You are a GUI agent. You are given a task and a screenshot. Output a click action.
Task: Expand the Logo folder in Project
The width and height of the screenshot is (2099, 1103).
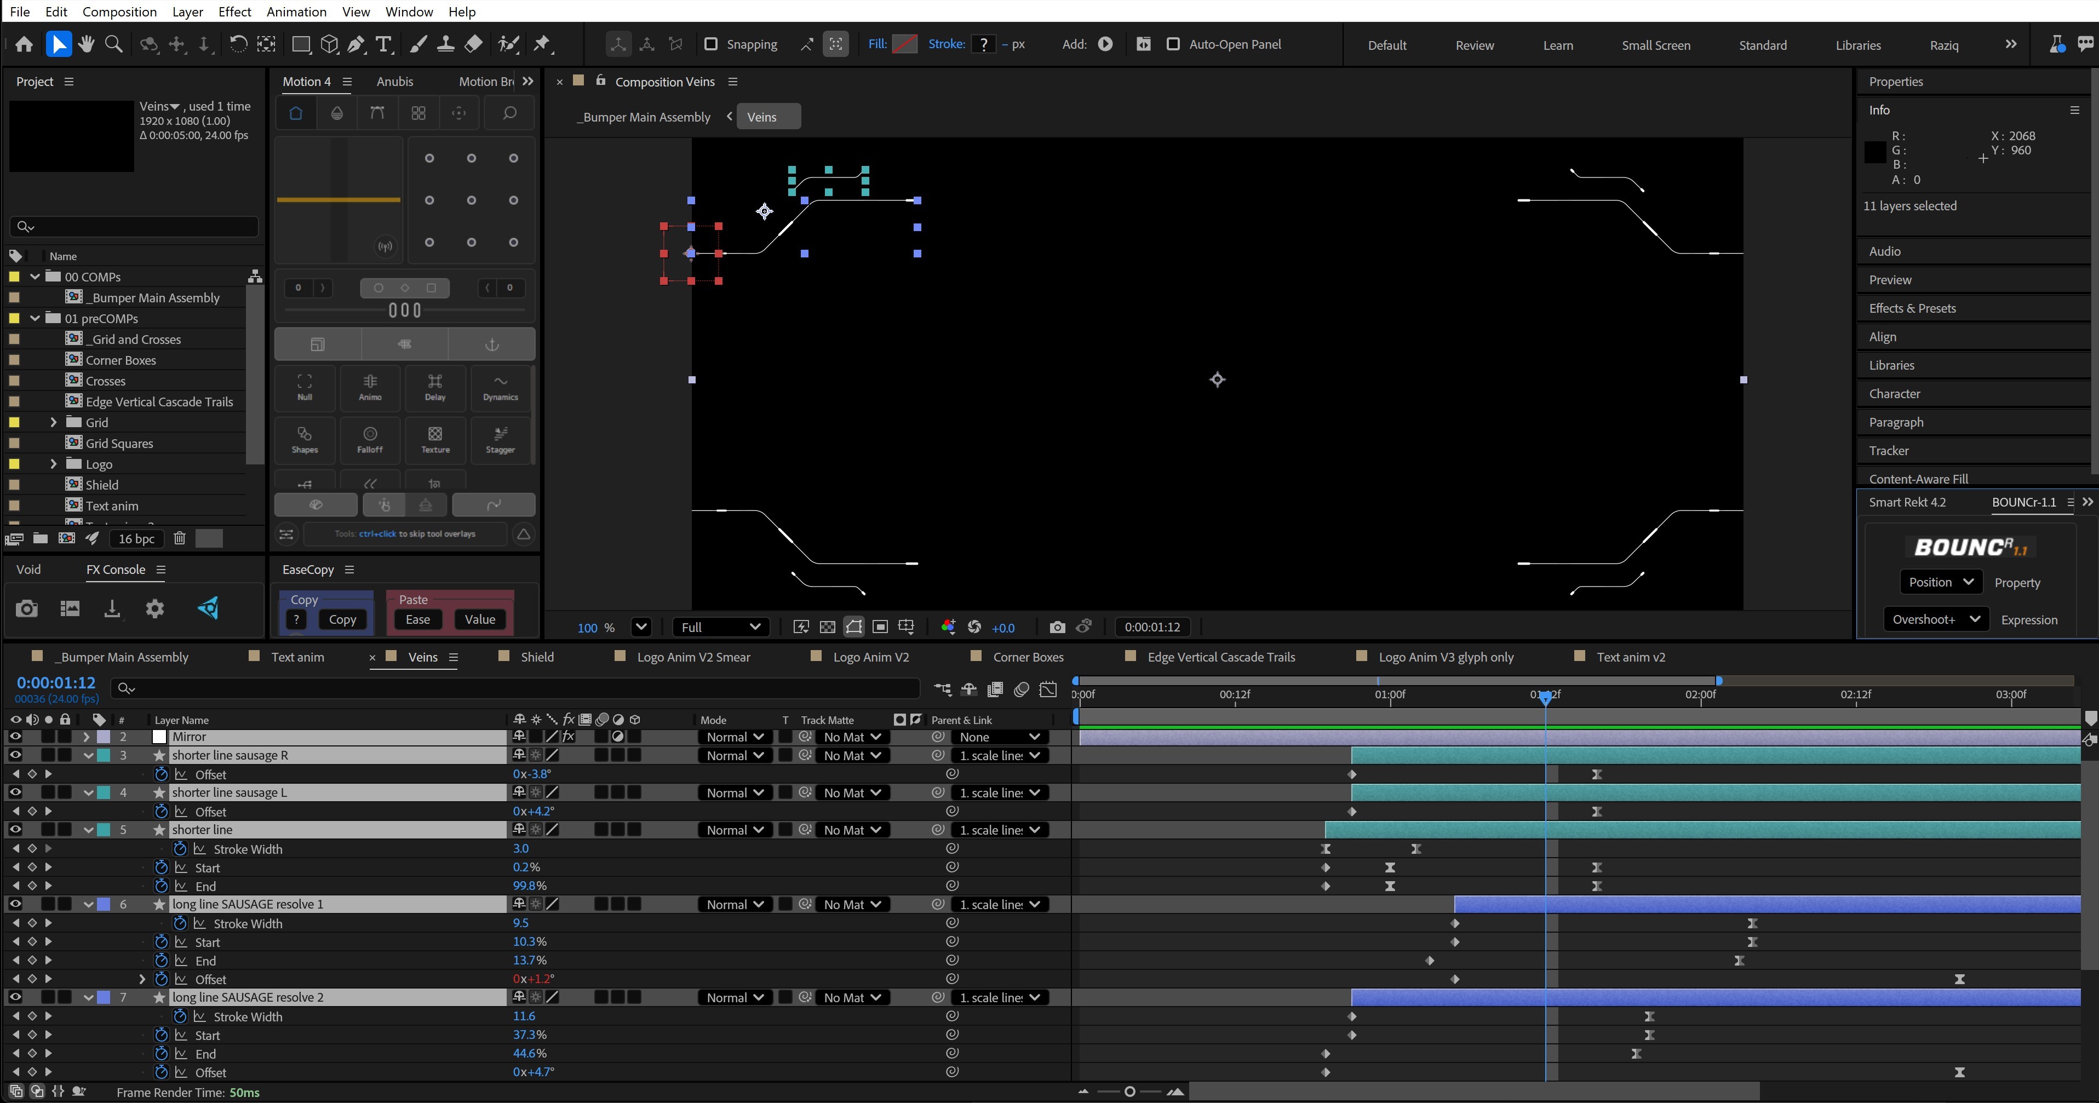pos(54,464)
